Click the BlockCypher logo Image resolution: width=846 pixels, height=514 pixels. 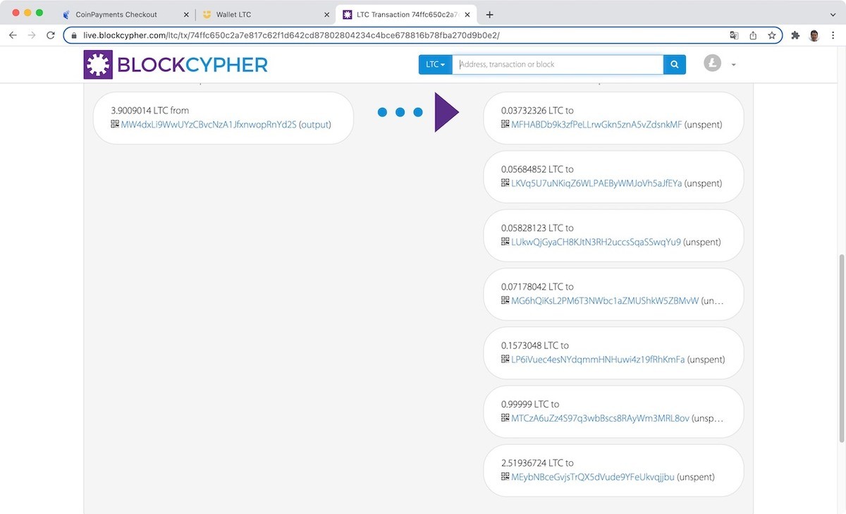tap(176, 65)
